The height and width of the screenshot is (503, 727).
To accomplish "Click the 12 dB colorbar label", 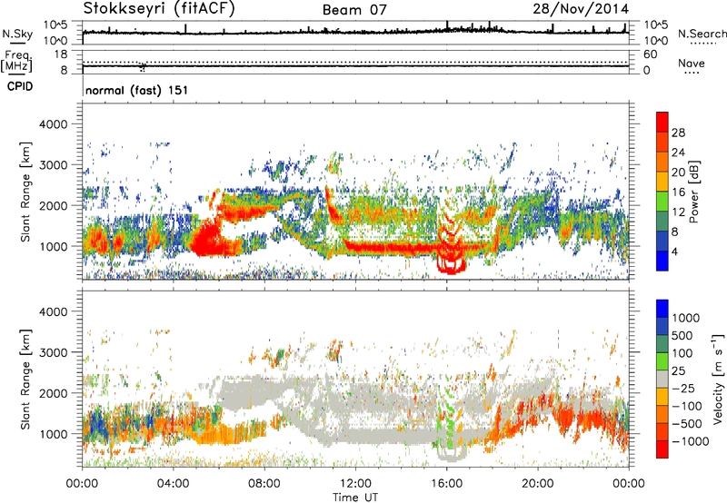I will (678, 212).
